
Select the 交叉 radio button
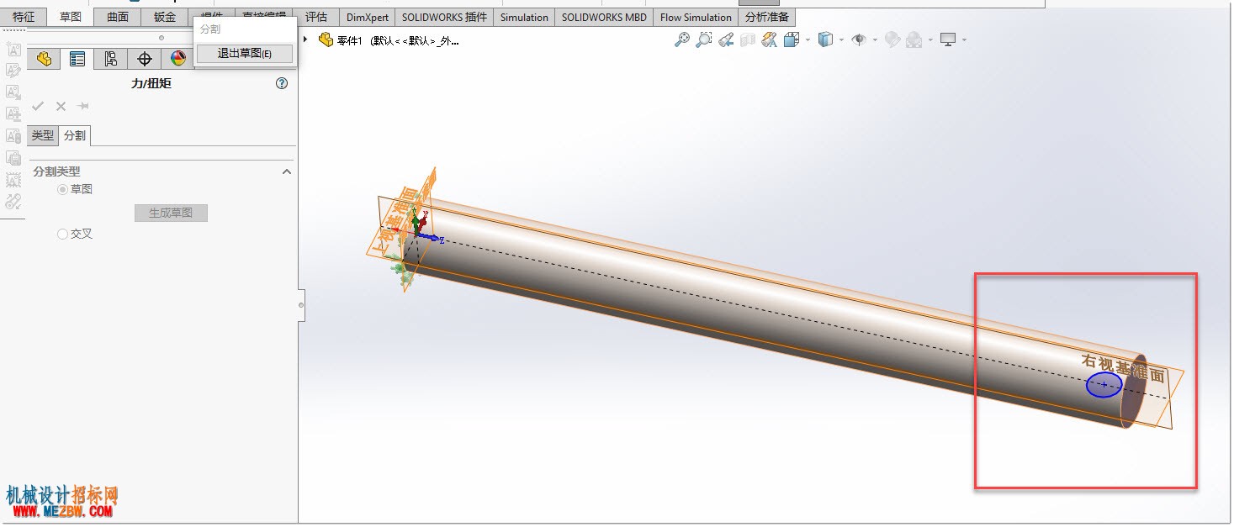click(62, 235)
